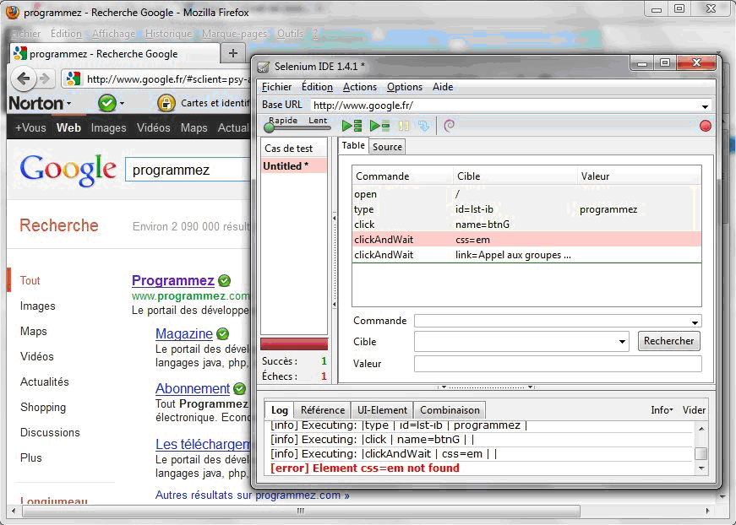
Task: Click Vider to clear the log
Action: [694, 410]
